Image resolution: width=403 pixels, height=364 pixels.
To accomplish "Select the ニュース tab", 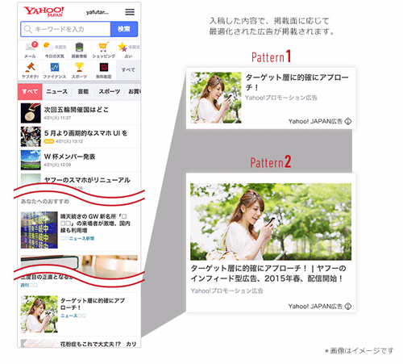I will point(56,92).
